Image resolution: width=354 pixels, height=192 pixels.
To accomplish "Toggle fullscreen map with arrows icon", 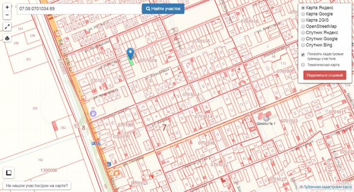I will tap(7, 27).
